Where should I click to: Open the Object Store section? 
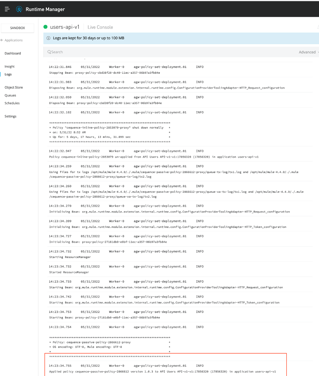(14, 88)
